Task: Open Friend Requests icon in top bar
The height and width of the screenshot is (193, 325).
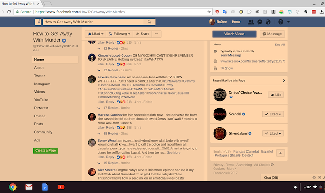Action: pyautogui.click(x=251, y=22)
